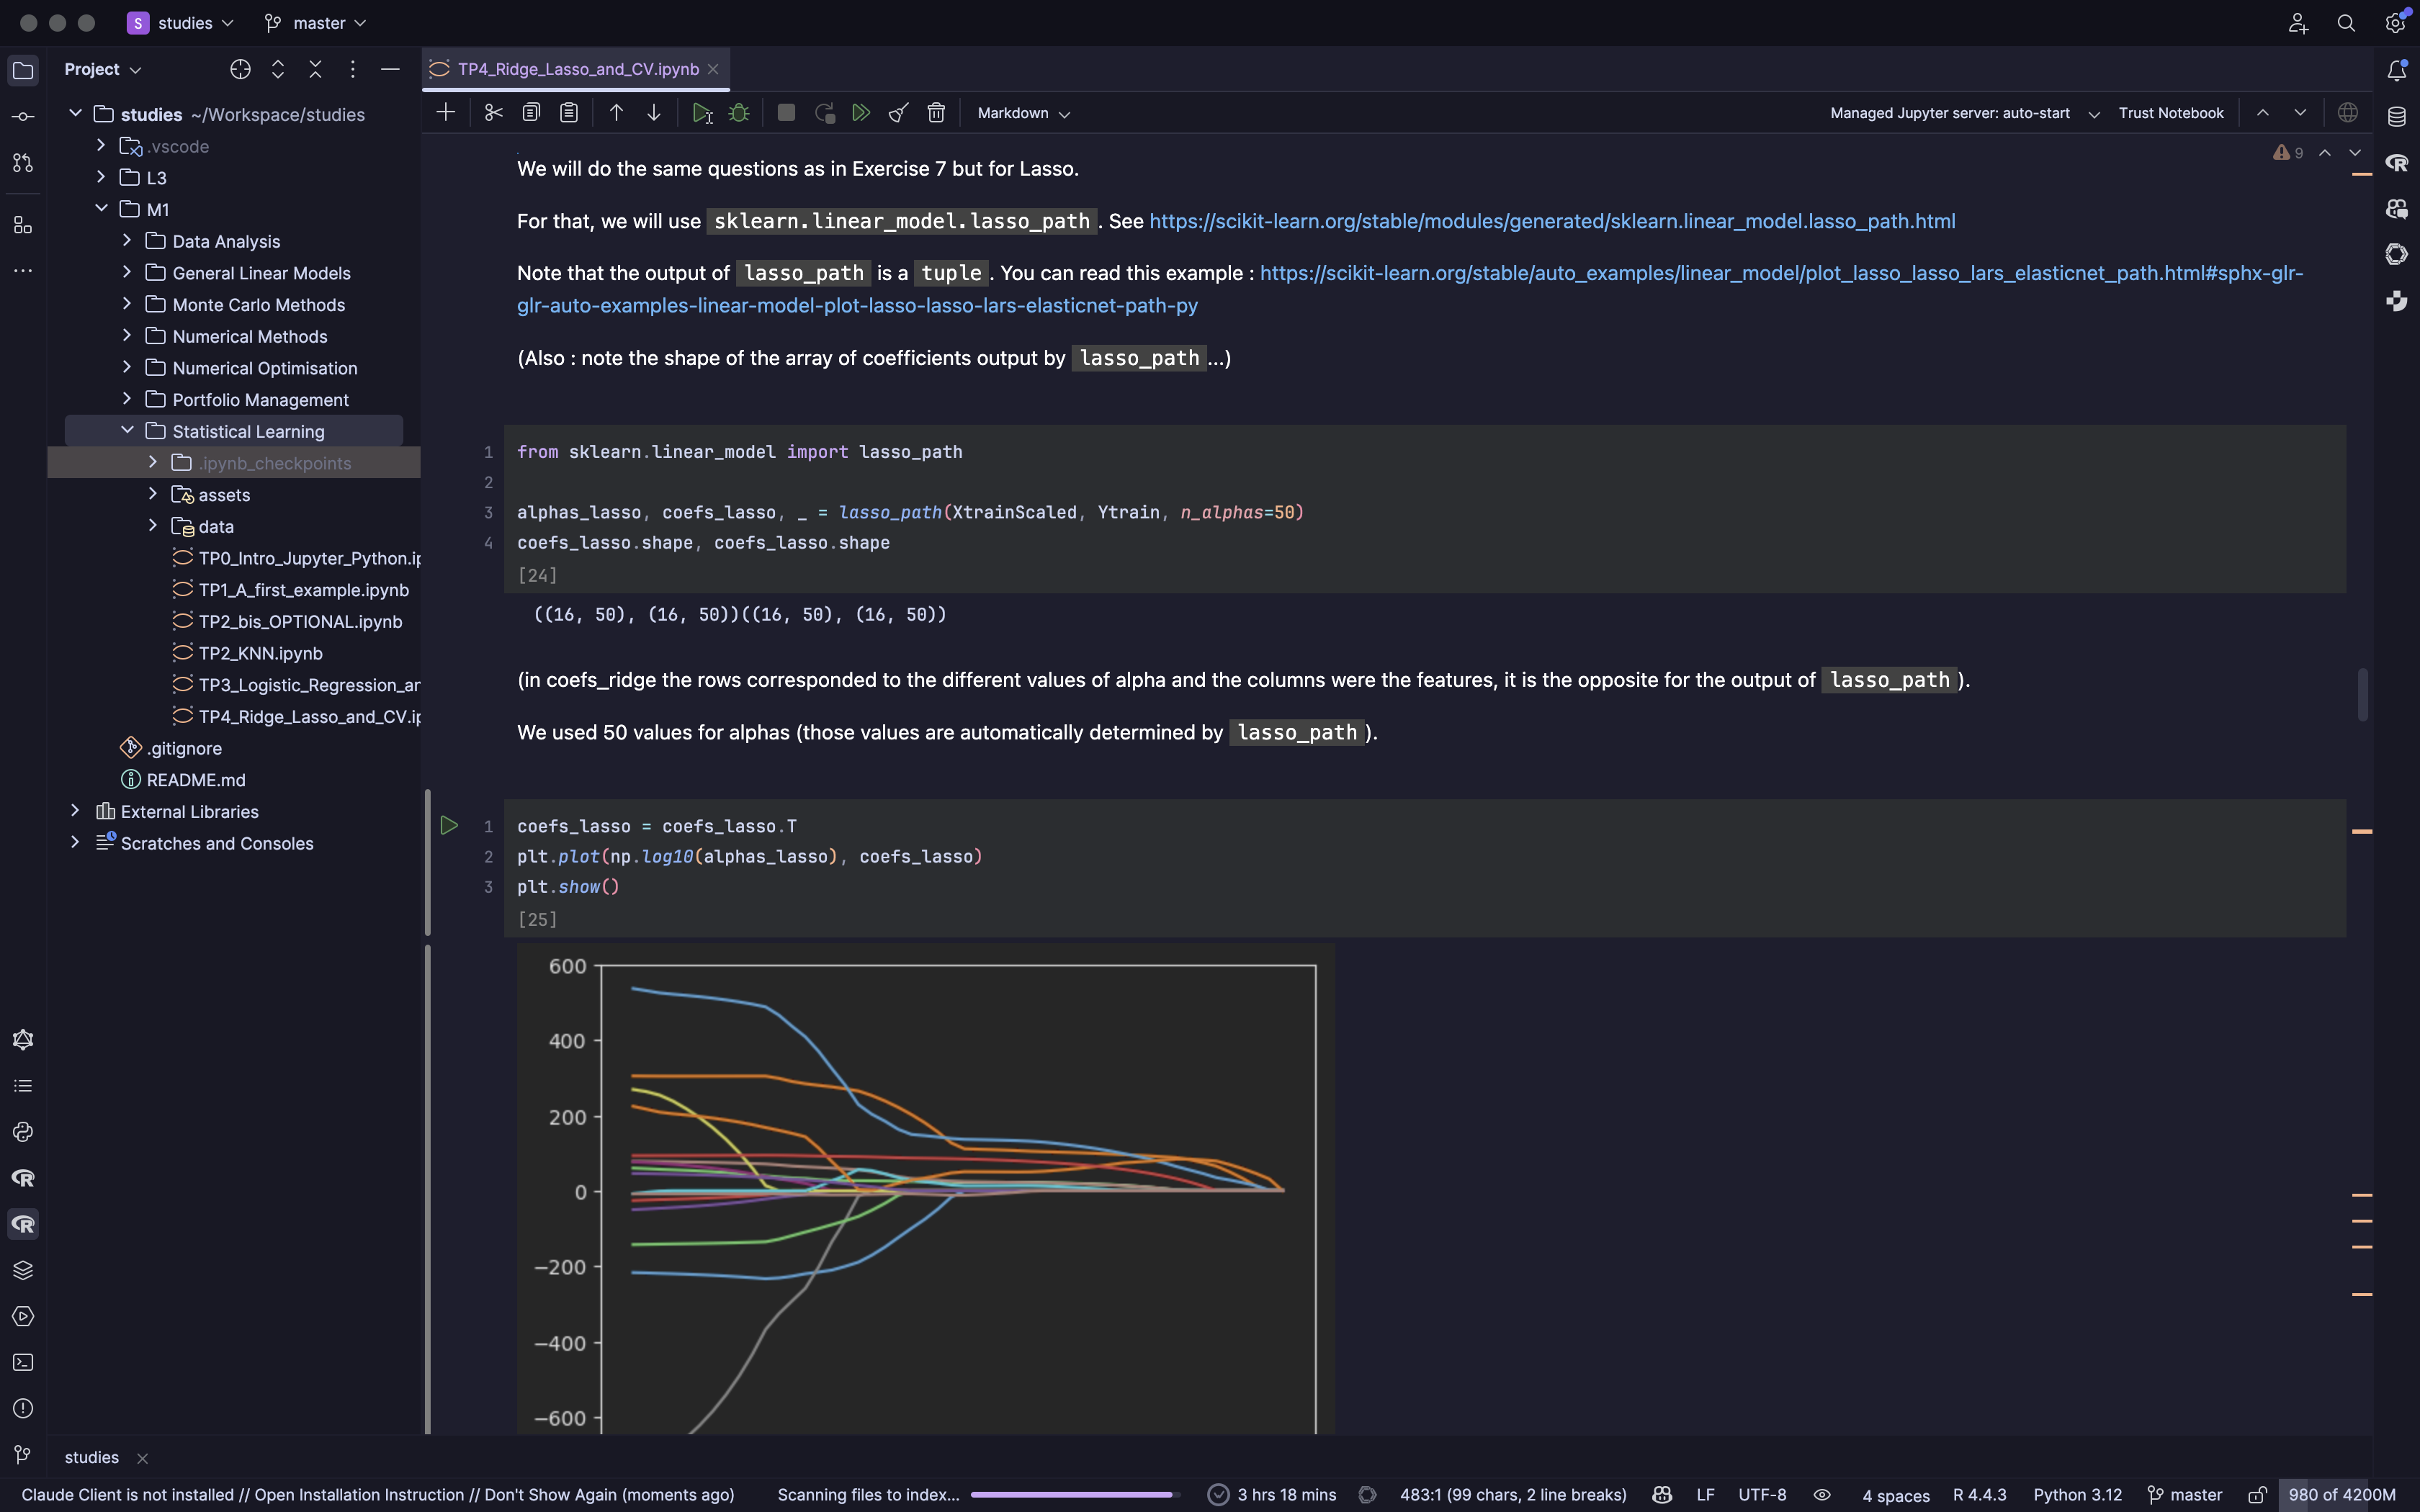Screen dimensions: 2420x1512
Task: Open Claude Client installation instructions
Action: click(360, 1494)
